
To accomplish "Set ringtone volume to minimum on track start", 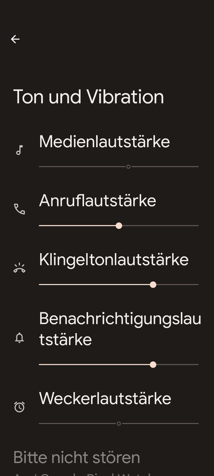I will pos(40,284).
